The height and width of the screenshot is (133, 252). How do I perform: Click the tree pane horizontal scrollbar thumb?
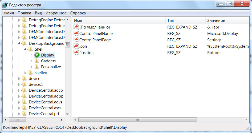tap(17, 120)
